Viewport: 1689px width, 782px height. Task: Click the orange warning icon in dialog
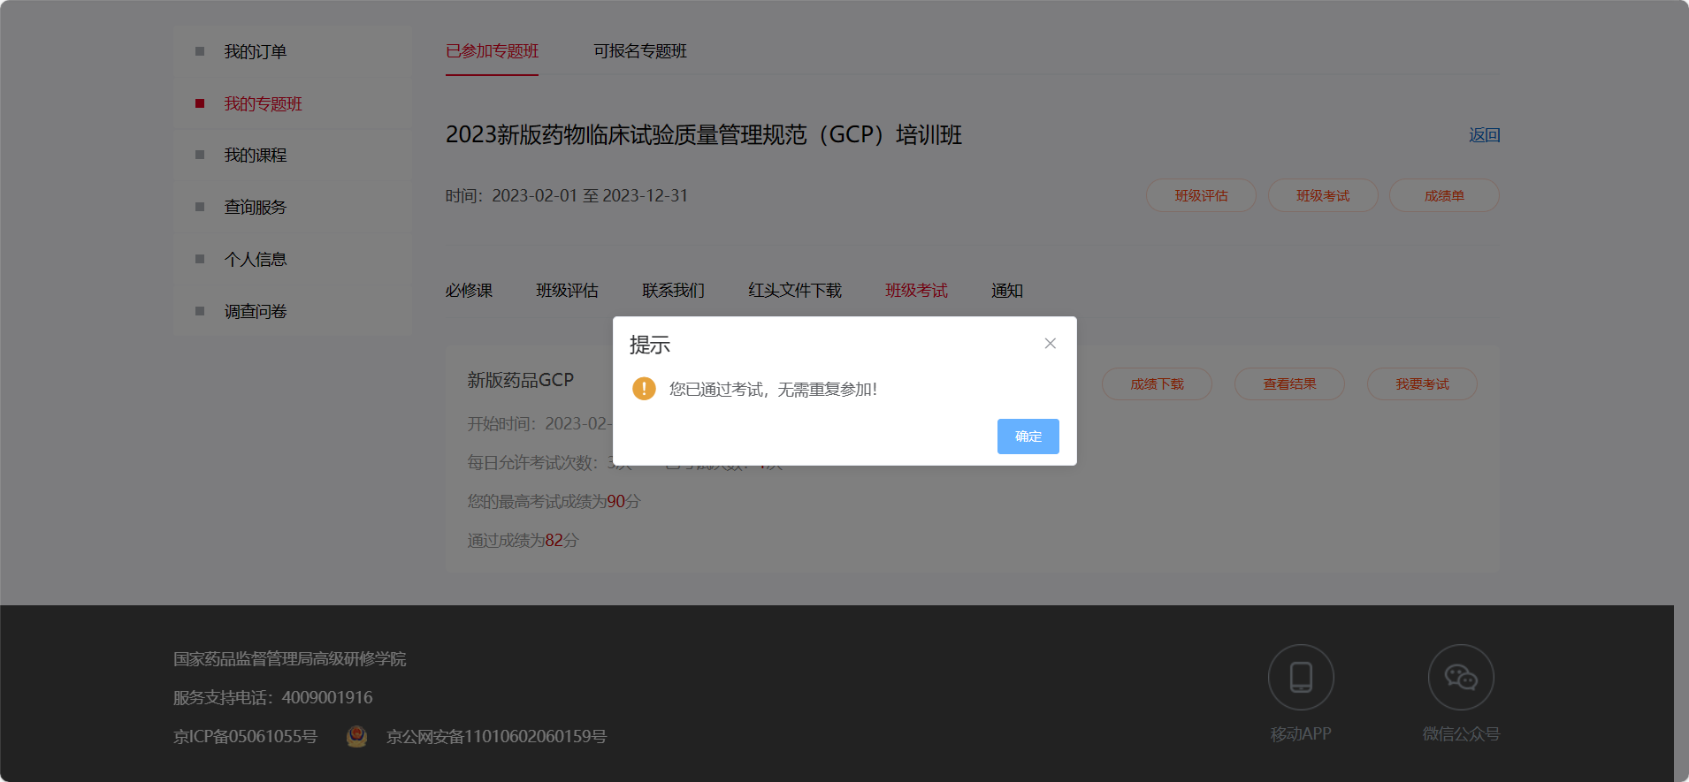coord(644,389)
